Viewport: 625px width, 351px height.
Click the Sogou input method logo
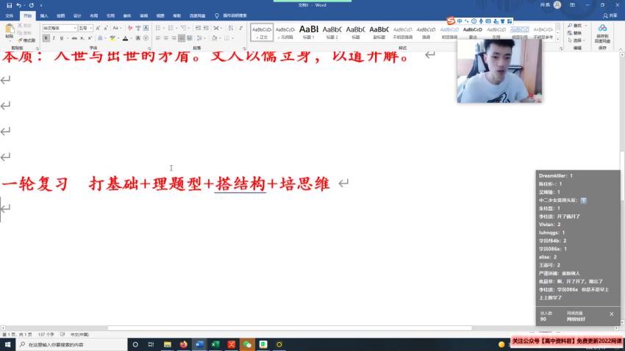coord(451,21)
